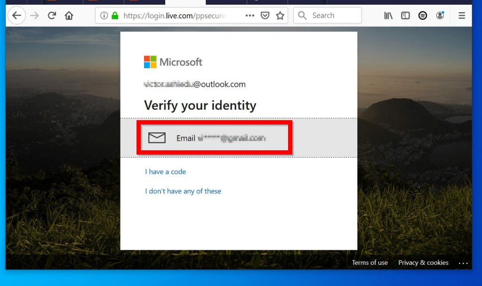The width and height of the screenshot is (482, 286).
Task: Open the page actions menu
Action: point(249,15)
